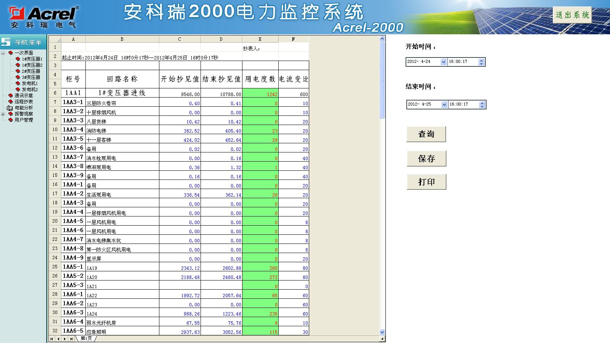Click the 用电度数 column heading cell
Image resolution: width=610 pixels, height=343 pixels.
[x=260, y=79]
